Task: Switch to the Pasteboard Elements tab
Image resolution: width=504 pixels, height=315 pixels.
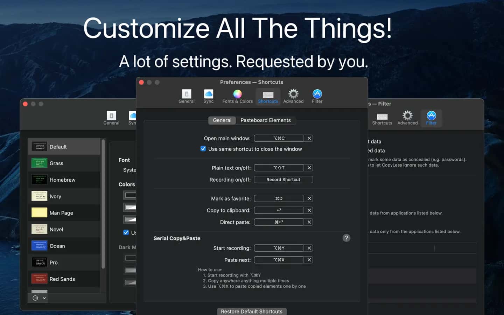Action: tap(265, 120)
